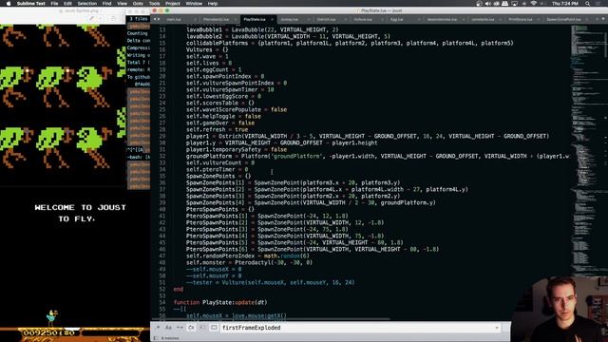Toggle regular expression search in find bar
The width and height of the screenshot is (608, 342).
click(158, 328)
